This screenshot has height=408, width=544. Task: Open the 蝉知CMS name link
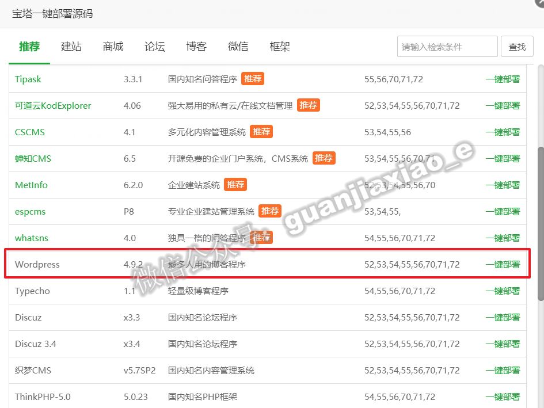[33, 159]
